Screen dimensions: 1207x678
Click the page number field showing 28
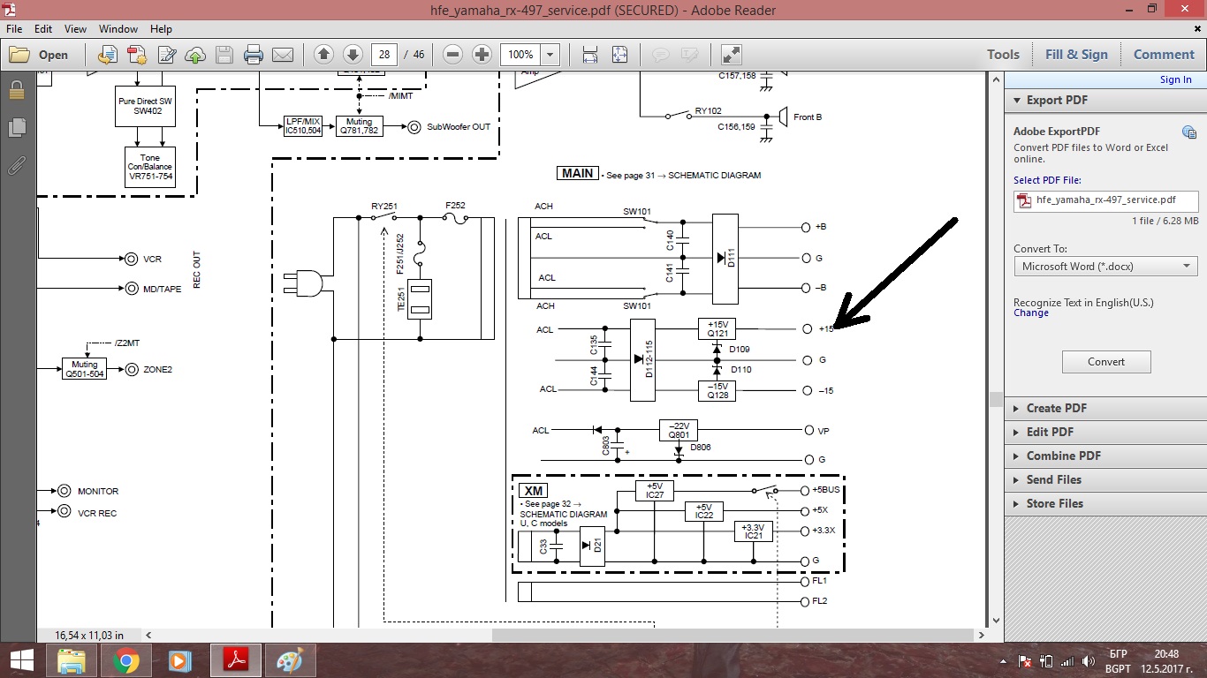(383, 55)
